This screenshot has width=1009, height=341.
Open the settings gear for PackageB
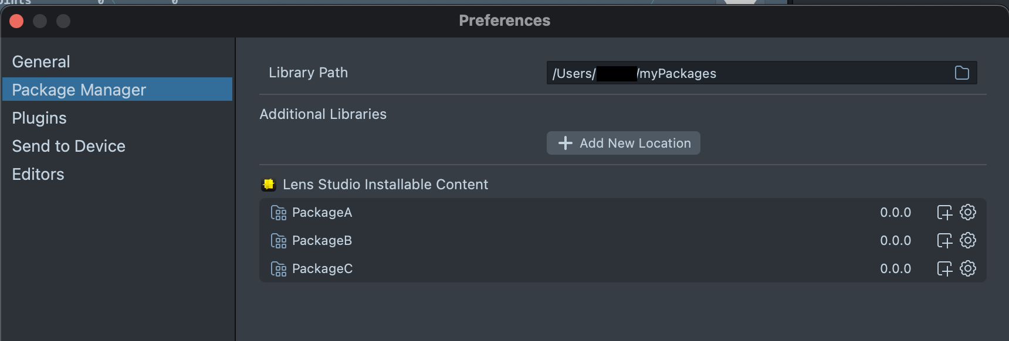(968, 240)
